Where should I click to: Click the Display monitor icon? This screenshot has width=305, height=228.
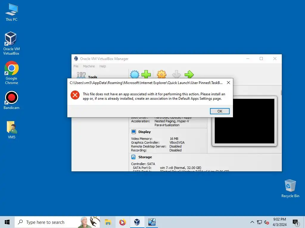(134, 132)
